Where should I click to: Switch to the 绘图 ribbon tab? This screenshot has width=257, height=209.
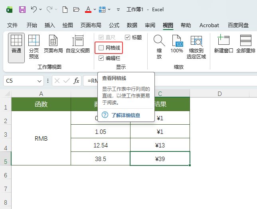point(68,25)
